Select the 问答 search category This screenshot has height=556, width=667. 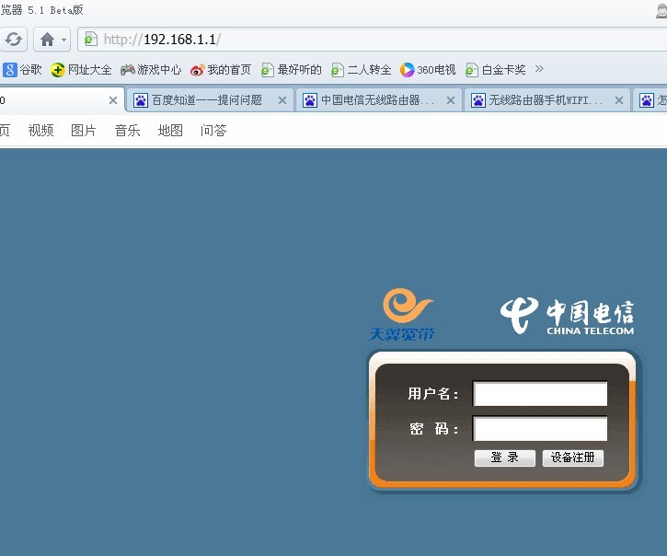click(x=213, y=131)
